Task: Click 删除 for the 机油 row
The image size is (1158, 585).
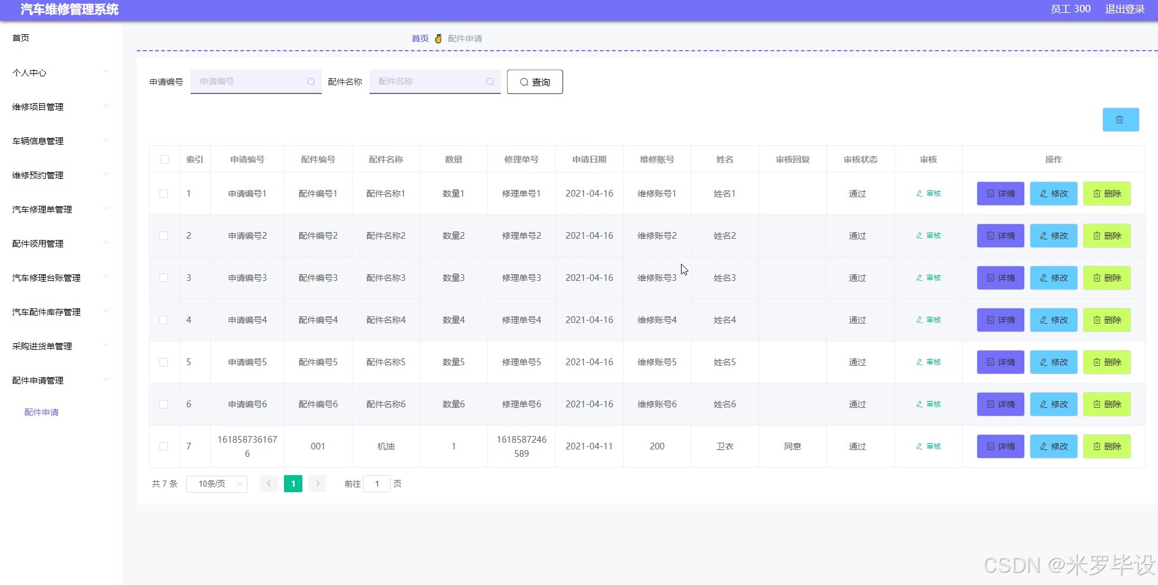Action: tap(1107, 446)
